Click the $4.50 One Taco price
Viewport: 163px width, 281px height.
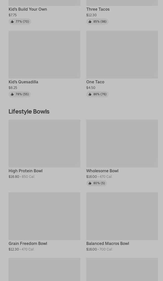click(x=91, y=88)
